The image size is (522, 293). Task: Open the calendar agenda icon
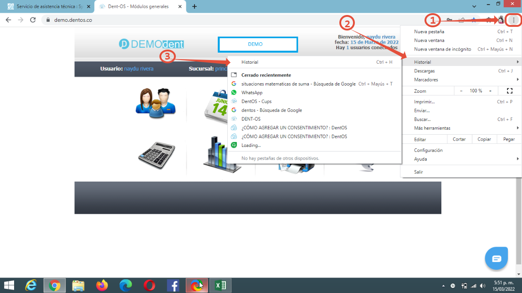(x=216, y=107)
